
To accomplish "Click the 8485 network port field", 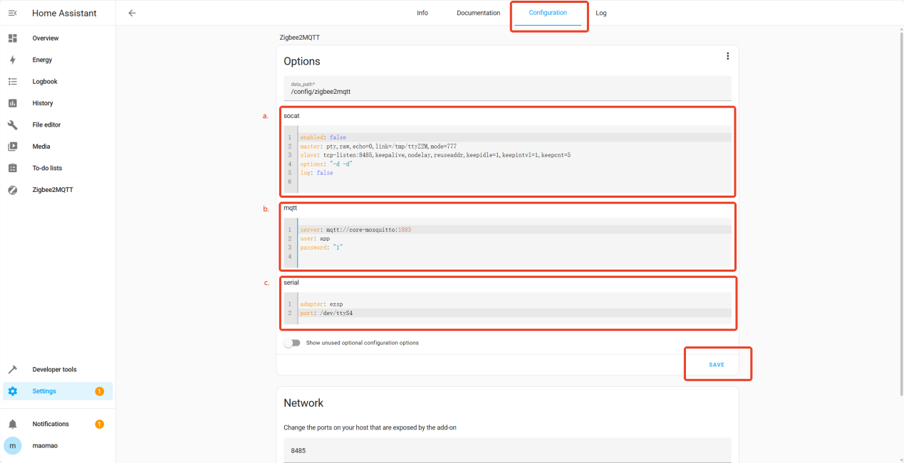I will point(507,450).
